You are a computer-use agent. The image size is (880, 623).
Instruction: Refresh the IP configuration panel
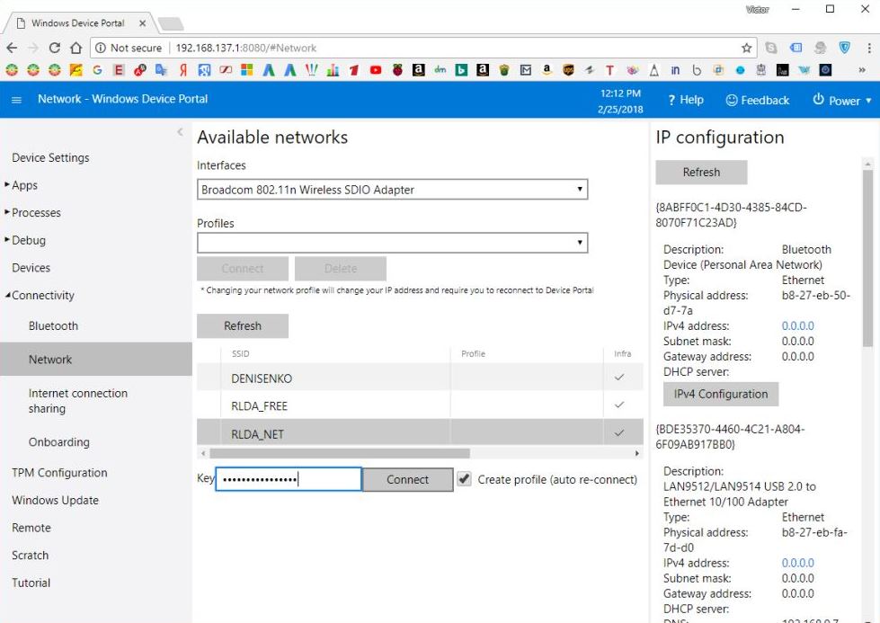point(701,173)
